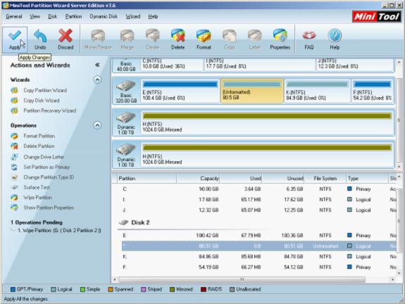The width and height of the screenshot is (405, 304).
Task: Select the I: NTFS 17.7 GB partition block
Action: (260, 65)
